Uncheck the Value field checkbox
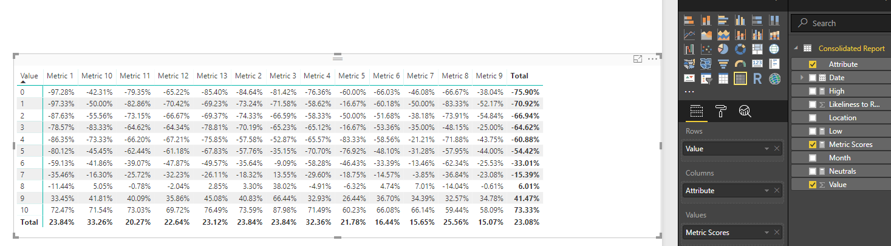This screenshot has width=891, height=246. (x=813, y=185)
